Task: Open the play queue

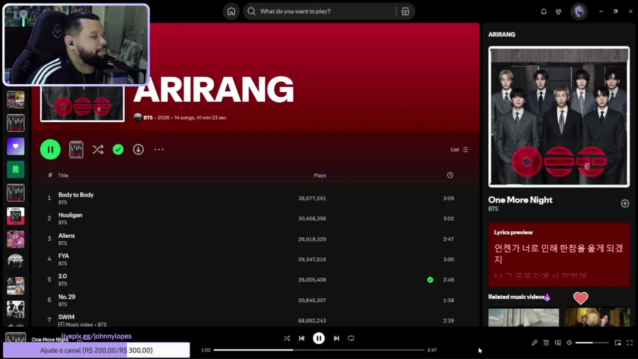Action: 546,343
